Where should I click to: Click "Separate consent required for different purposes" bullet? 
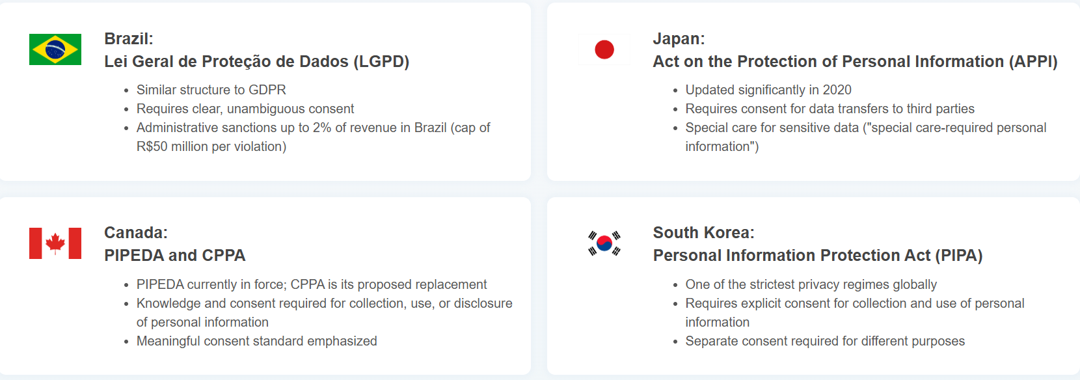pyautogui.click(x=824, y=341)
